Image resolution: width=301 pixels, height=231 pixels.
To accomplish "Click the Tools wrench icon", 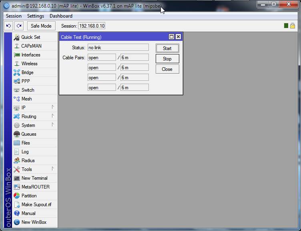I will click(x=17, y=169).
